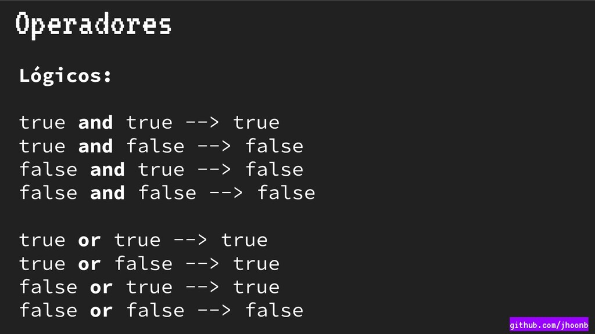
Task: Click result 'false' of 'false and false'
Action: click(x=286, y=193)
